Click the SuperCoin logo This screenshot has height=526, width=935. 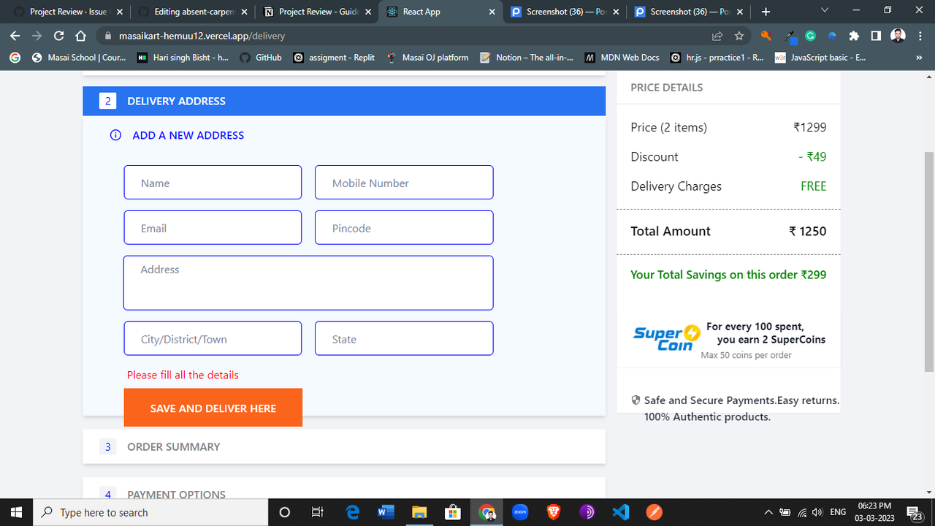point(666,338)
